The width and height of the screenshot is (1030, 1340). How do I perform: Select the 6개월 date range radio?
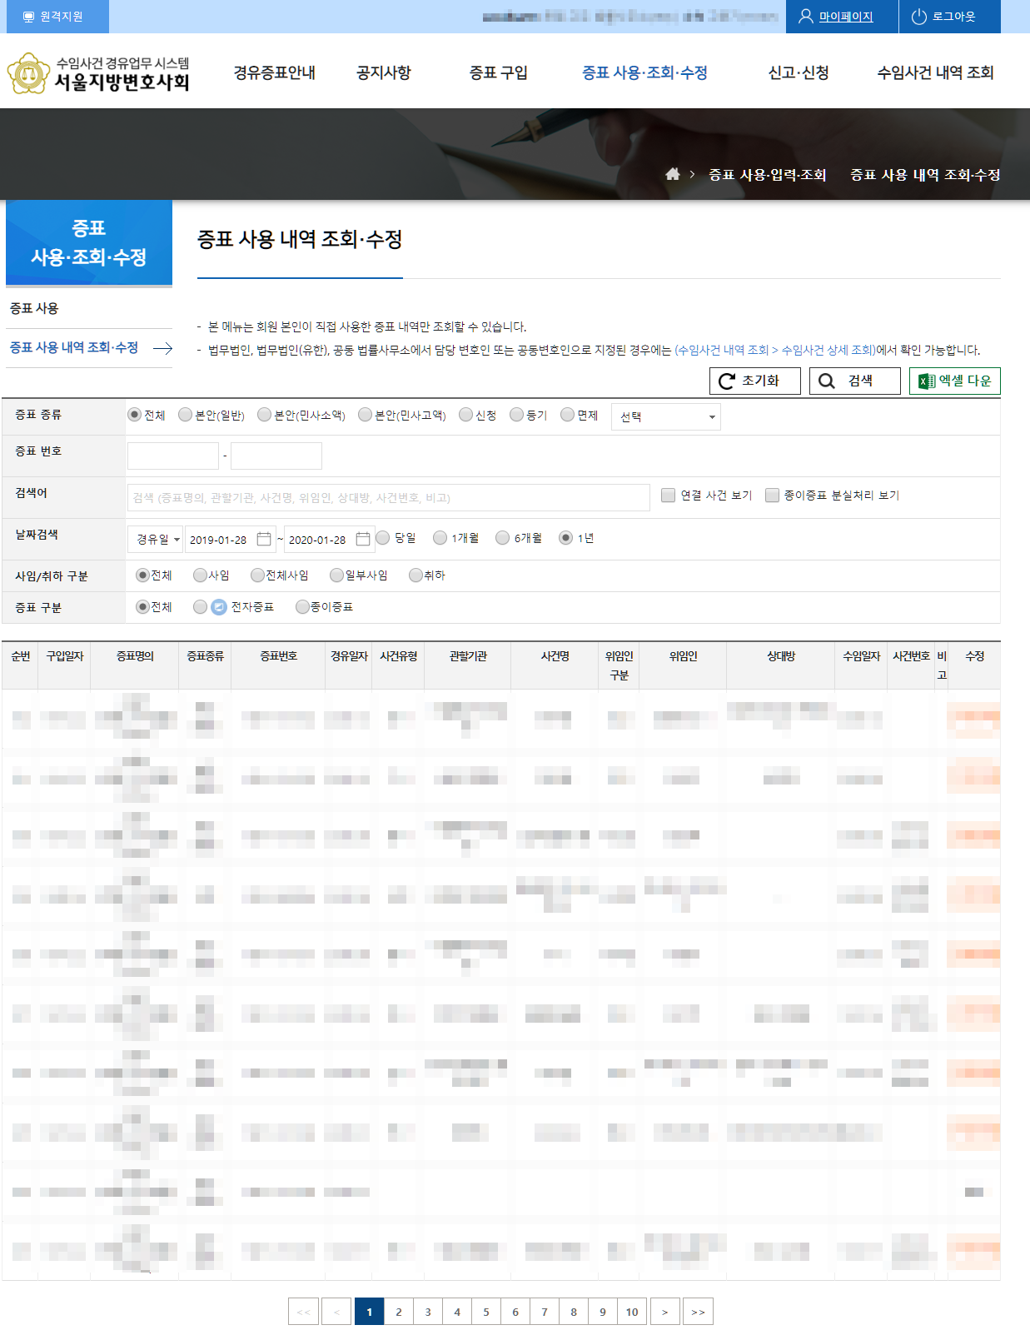502,538
